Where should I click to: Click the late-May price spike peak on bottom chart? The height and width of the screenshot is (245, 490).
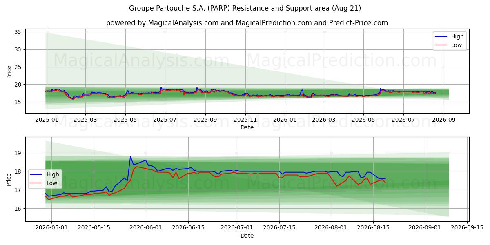[x=130, y=157]
